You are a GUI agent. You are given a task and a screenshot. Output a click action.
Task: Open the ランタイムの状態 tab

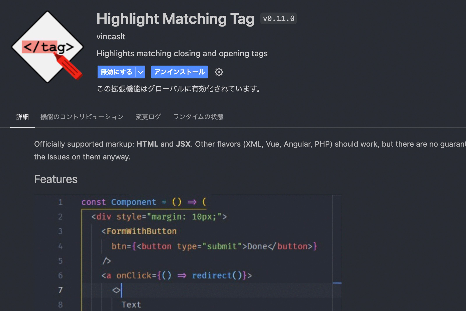click(x=198, y=117)
